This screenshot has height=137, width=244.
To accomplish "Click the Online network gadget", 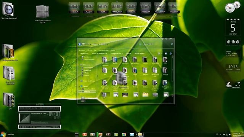I will click(233, 53).
